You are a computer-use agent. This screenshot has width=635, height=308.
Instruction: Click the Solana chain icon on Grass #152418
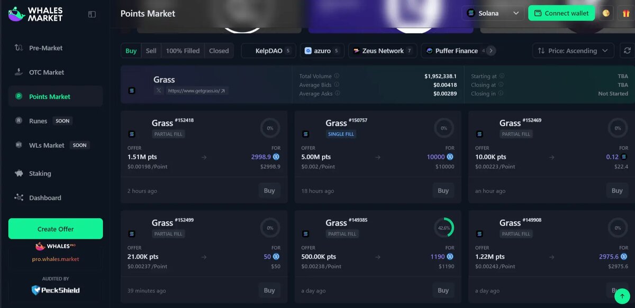pos(132,134)
